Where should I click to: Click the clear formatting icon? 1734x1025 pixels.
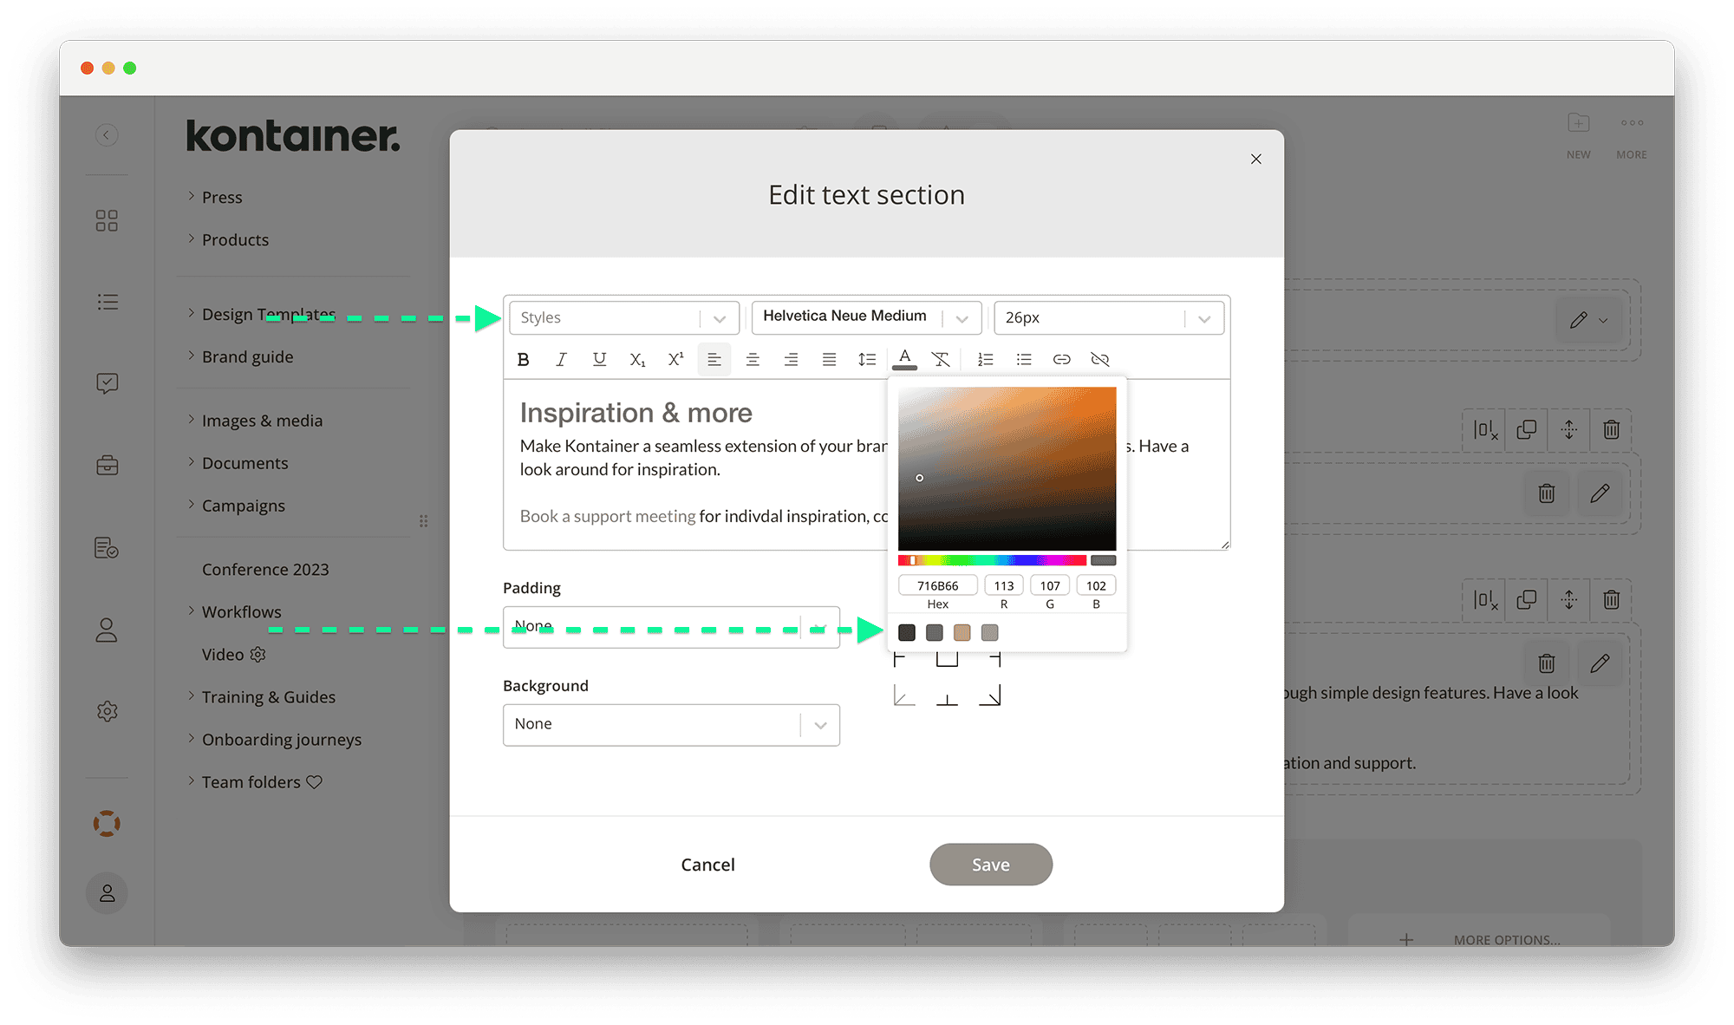[x=942, y=359]
